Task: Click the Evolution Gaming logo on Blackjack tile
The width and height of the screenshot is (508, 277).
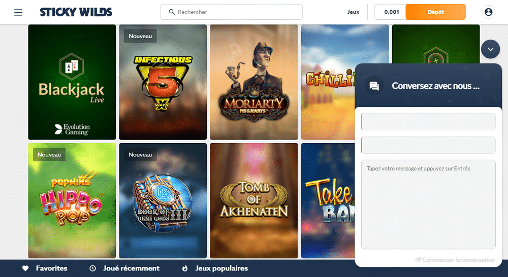Action: click(72, 129)
